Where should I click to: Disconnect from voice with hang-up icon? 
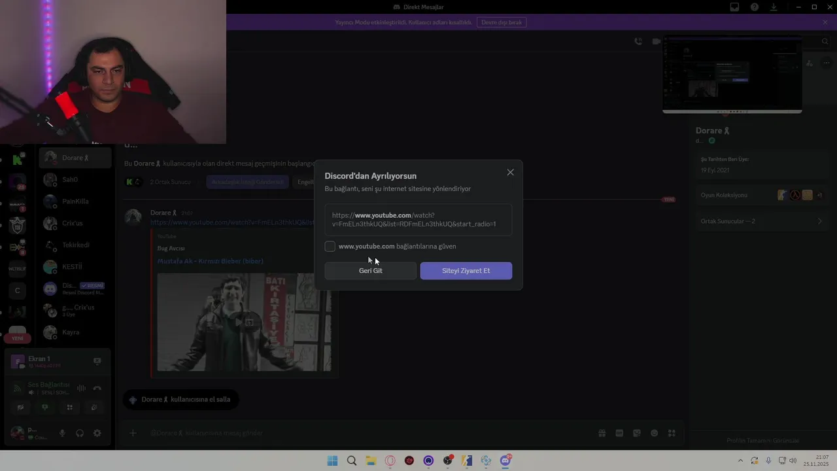tap(97, 388)
